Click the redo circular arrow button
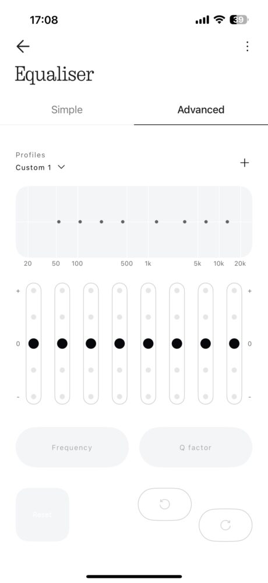The width and height of the screenshot is (268, 583). pyautogui.click(x=225, y=525)
